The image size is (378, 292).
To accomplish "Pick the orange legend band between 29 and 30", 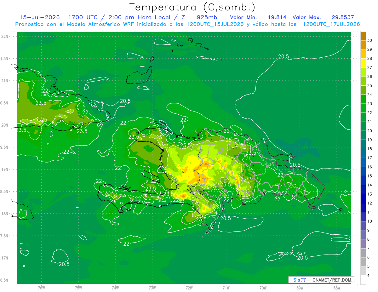I will pos(363,45).
